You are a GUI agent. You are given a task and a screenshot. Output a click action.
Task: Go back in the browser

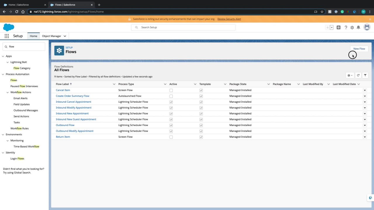pos(4,12)
